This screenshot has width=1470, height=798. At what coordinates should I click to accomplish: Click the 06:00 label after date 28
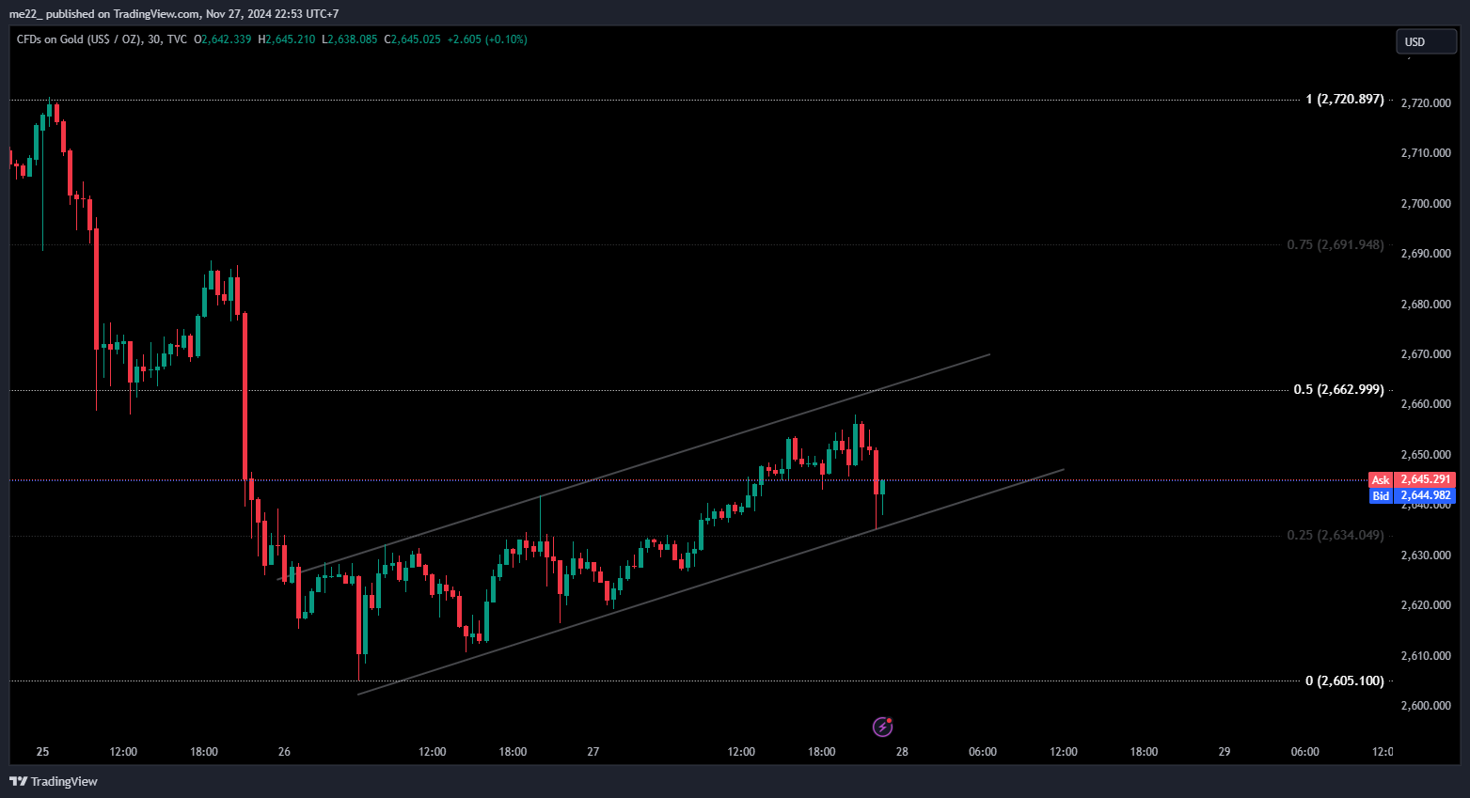pyautogui.click(x=983, y=752)
